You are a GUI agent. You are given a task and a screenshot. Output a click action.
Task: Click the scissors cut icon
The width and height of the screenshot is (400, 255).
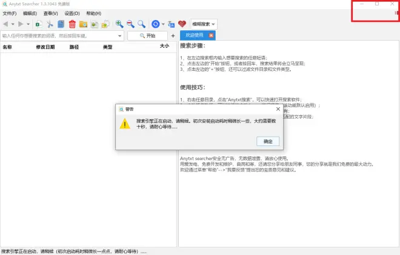(x=50, y=24)
